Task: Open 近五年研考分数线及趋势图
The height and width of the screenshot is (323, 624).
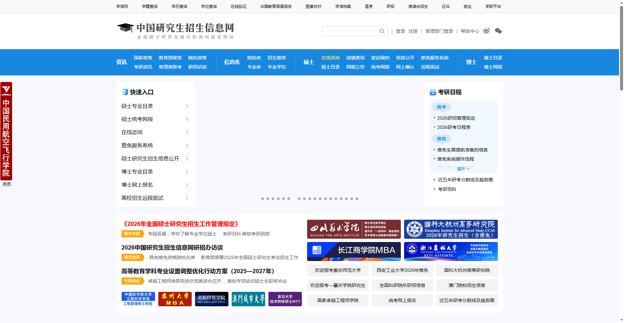Action: click(x=466, y=179)
